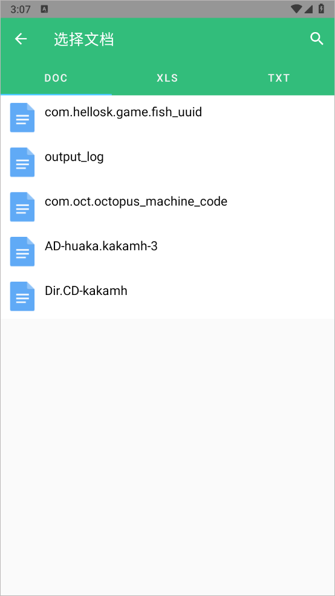The image size is (335, 596).
Task: Click the 选择文档 title text
Action: tap(84, 39)
